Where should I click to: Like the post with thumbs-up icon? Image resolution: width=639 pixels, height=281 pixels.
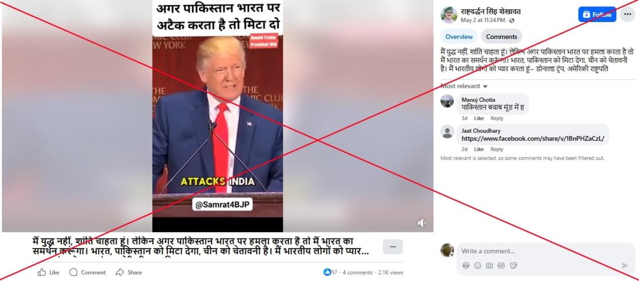[x=48, y=272]
